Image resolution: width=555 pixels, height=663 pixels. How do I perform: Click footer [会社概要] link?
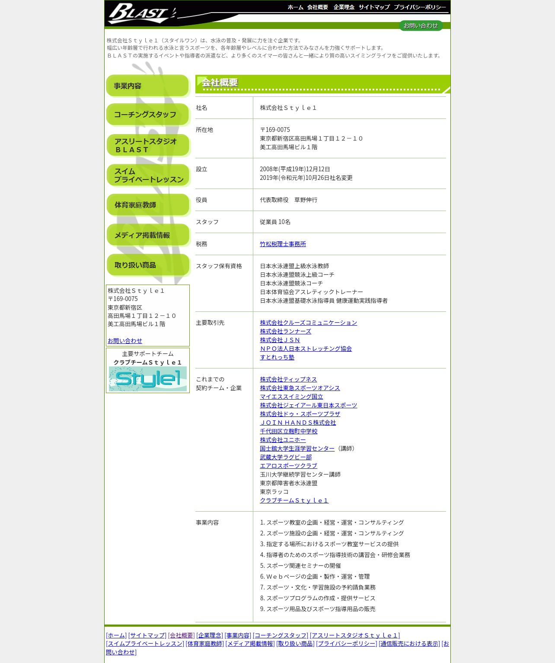point(182,635)
